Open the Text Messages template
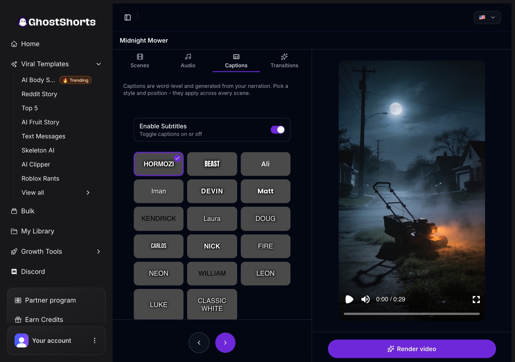 click(x=44, y=136)
